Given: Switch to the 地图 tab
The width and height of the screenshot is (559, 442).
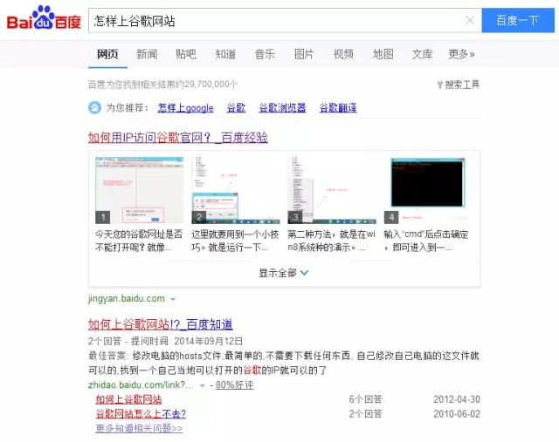Looking at the screenshot, I should pyautogui.click(x=383, y=54).
